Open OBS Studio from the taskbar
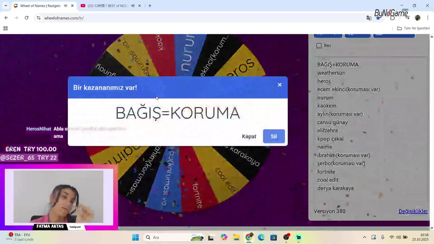The height and width of the screenshot is (244, 434). 286,237
